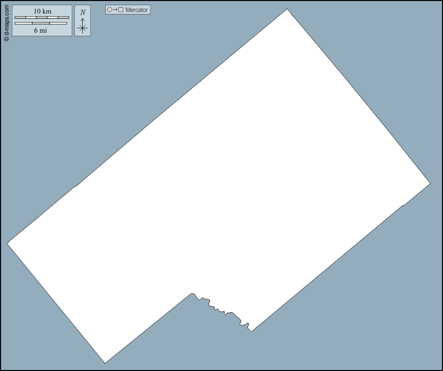Click the circle icon beside Mercator
The image size is (443, 371).
[109, 10]
